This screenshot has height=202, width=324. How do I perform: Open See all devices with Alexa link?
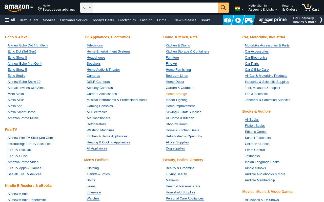pyautogui.click(x=27, y=88)
